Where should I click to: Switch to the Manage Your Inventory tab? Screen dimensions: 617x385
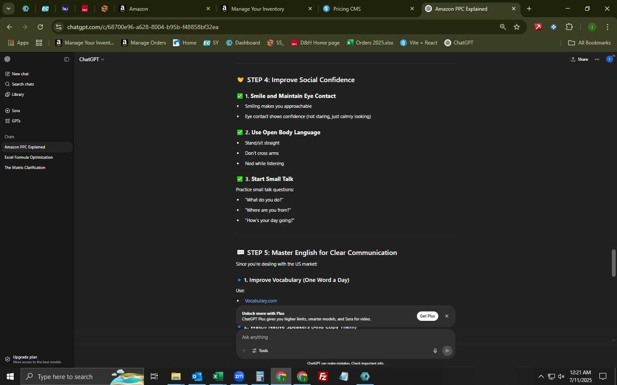click(x=267, y=9)
